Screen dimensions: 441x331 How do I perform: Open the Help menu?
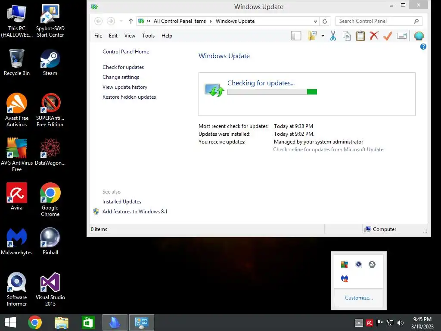[x=167, y=36]
